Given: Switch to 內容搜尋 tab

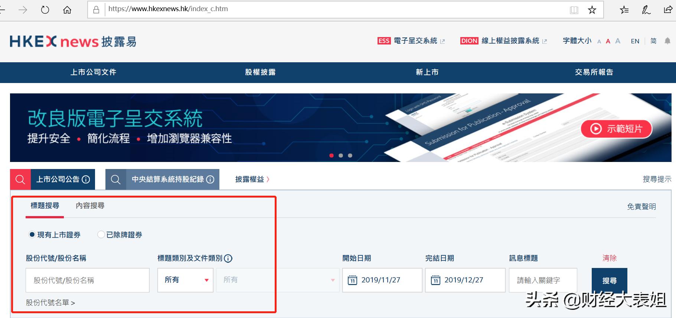Looking at the screenshot, I should point(90,205).
